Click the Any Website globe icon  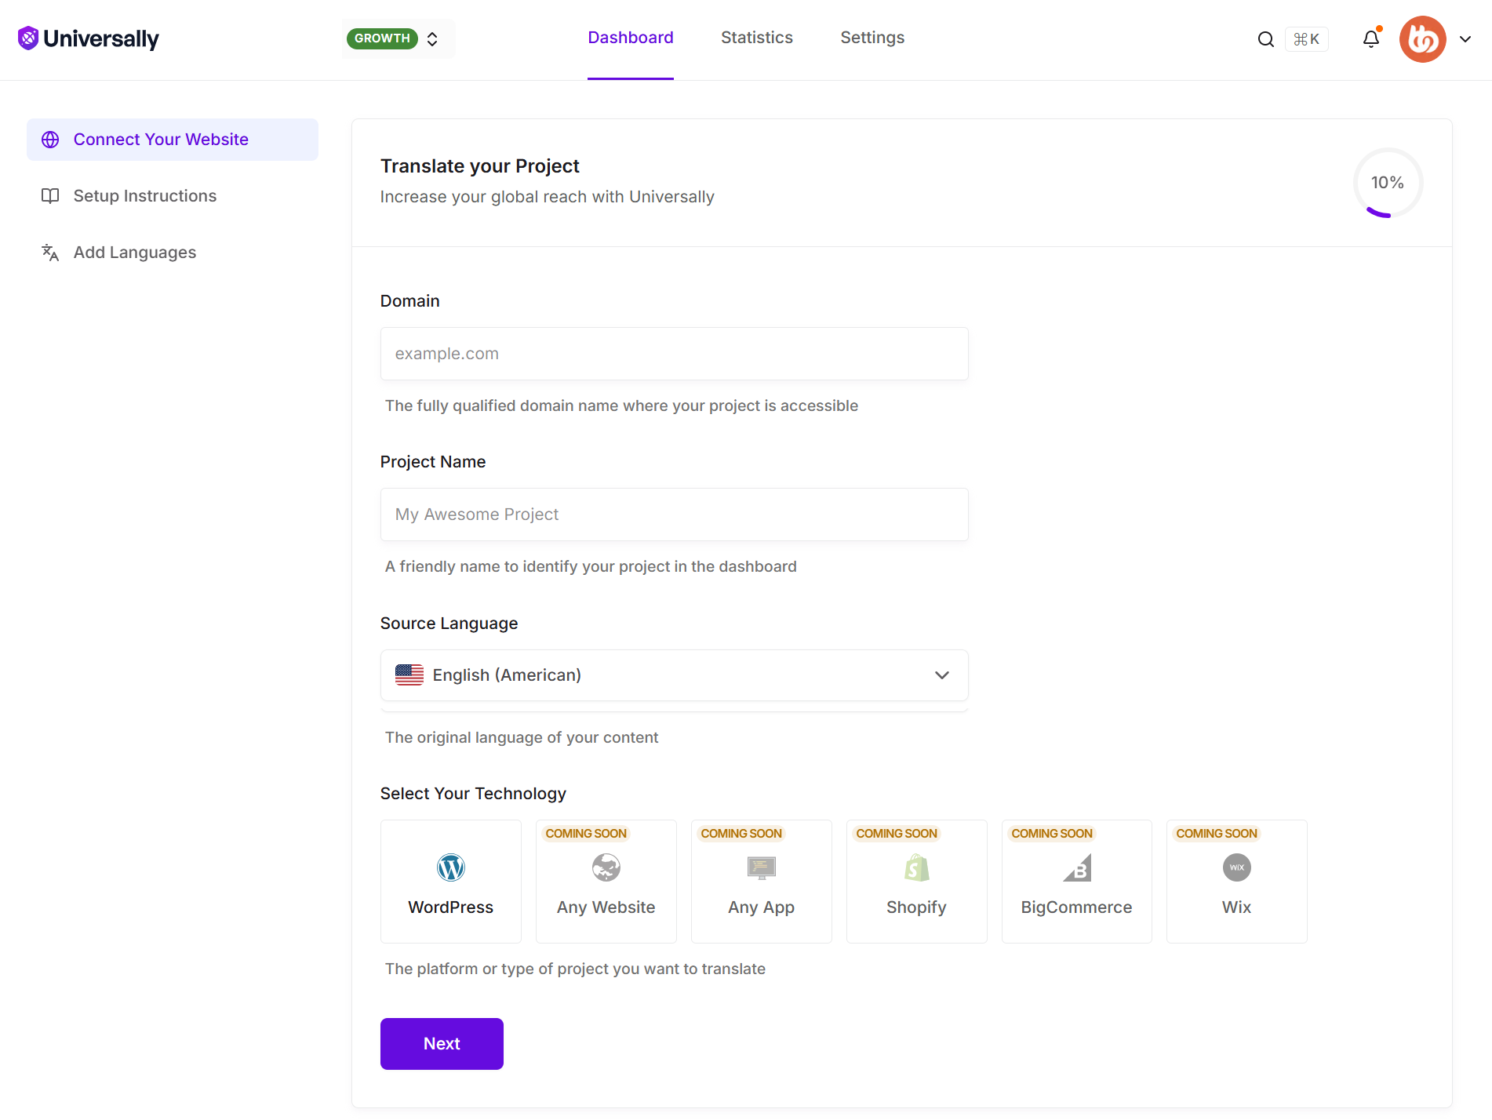tap(606, 867)
